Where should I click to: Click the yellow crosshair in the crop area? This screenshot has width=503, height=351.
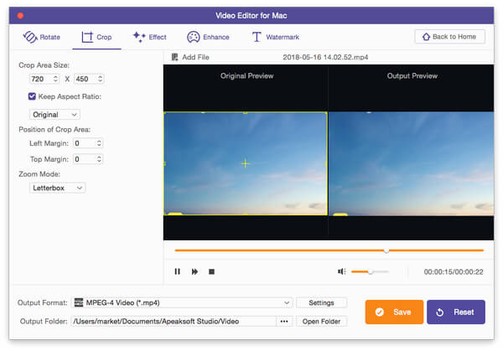click(246, 163)
